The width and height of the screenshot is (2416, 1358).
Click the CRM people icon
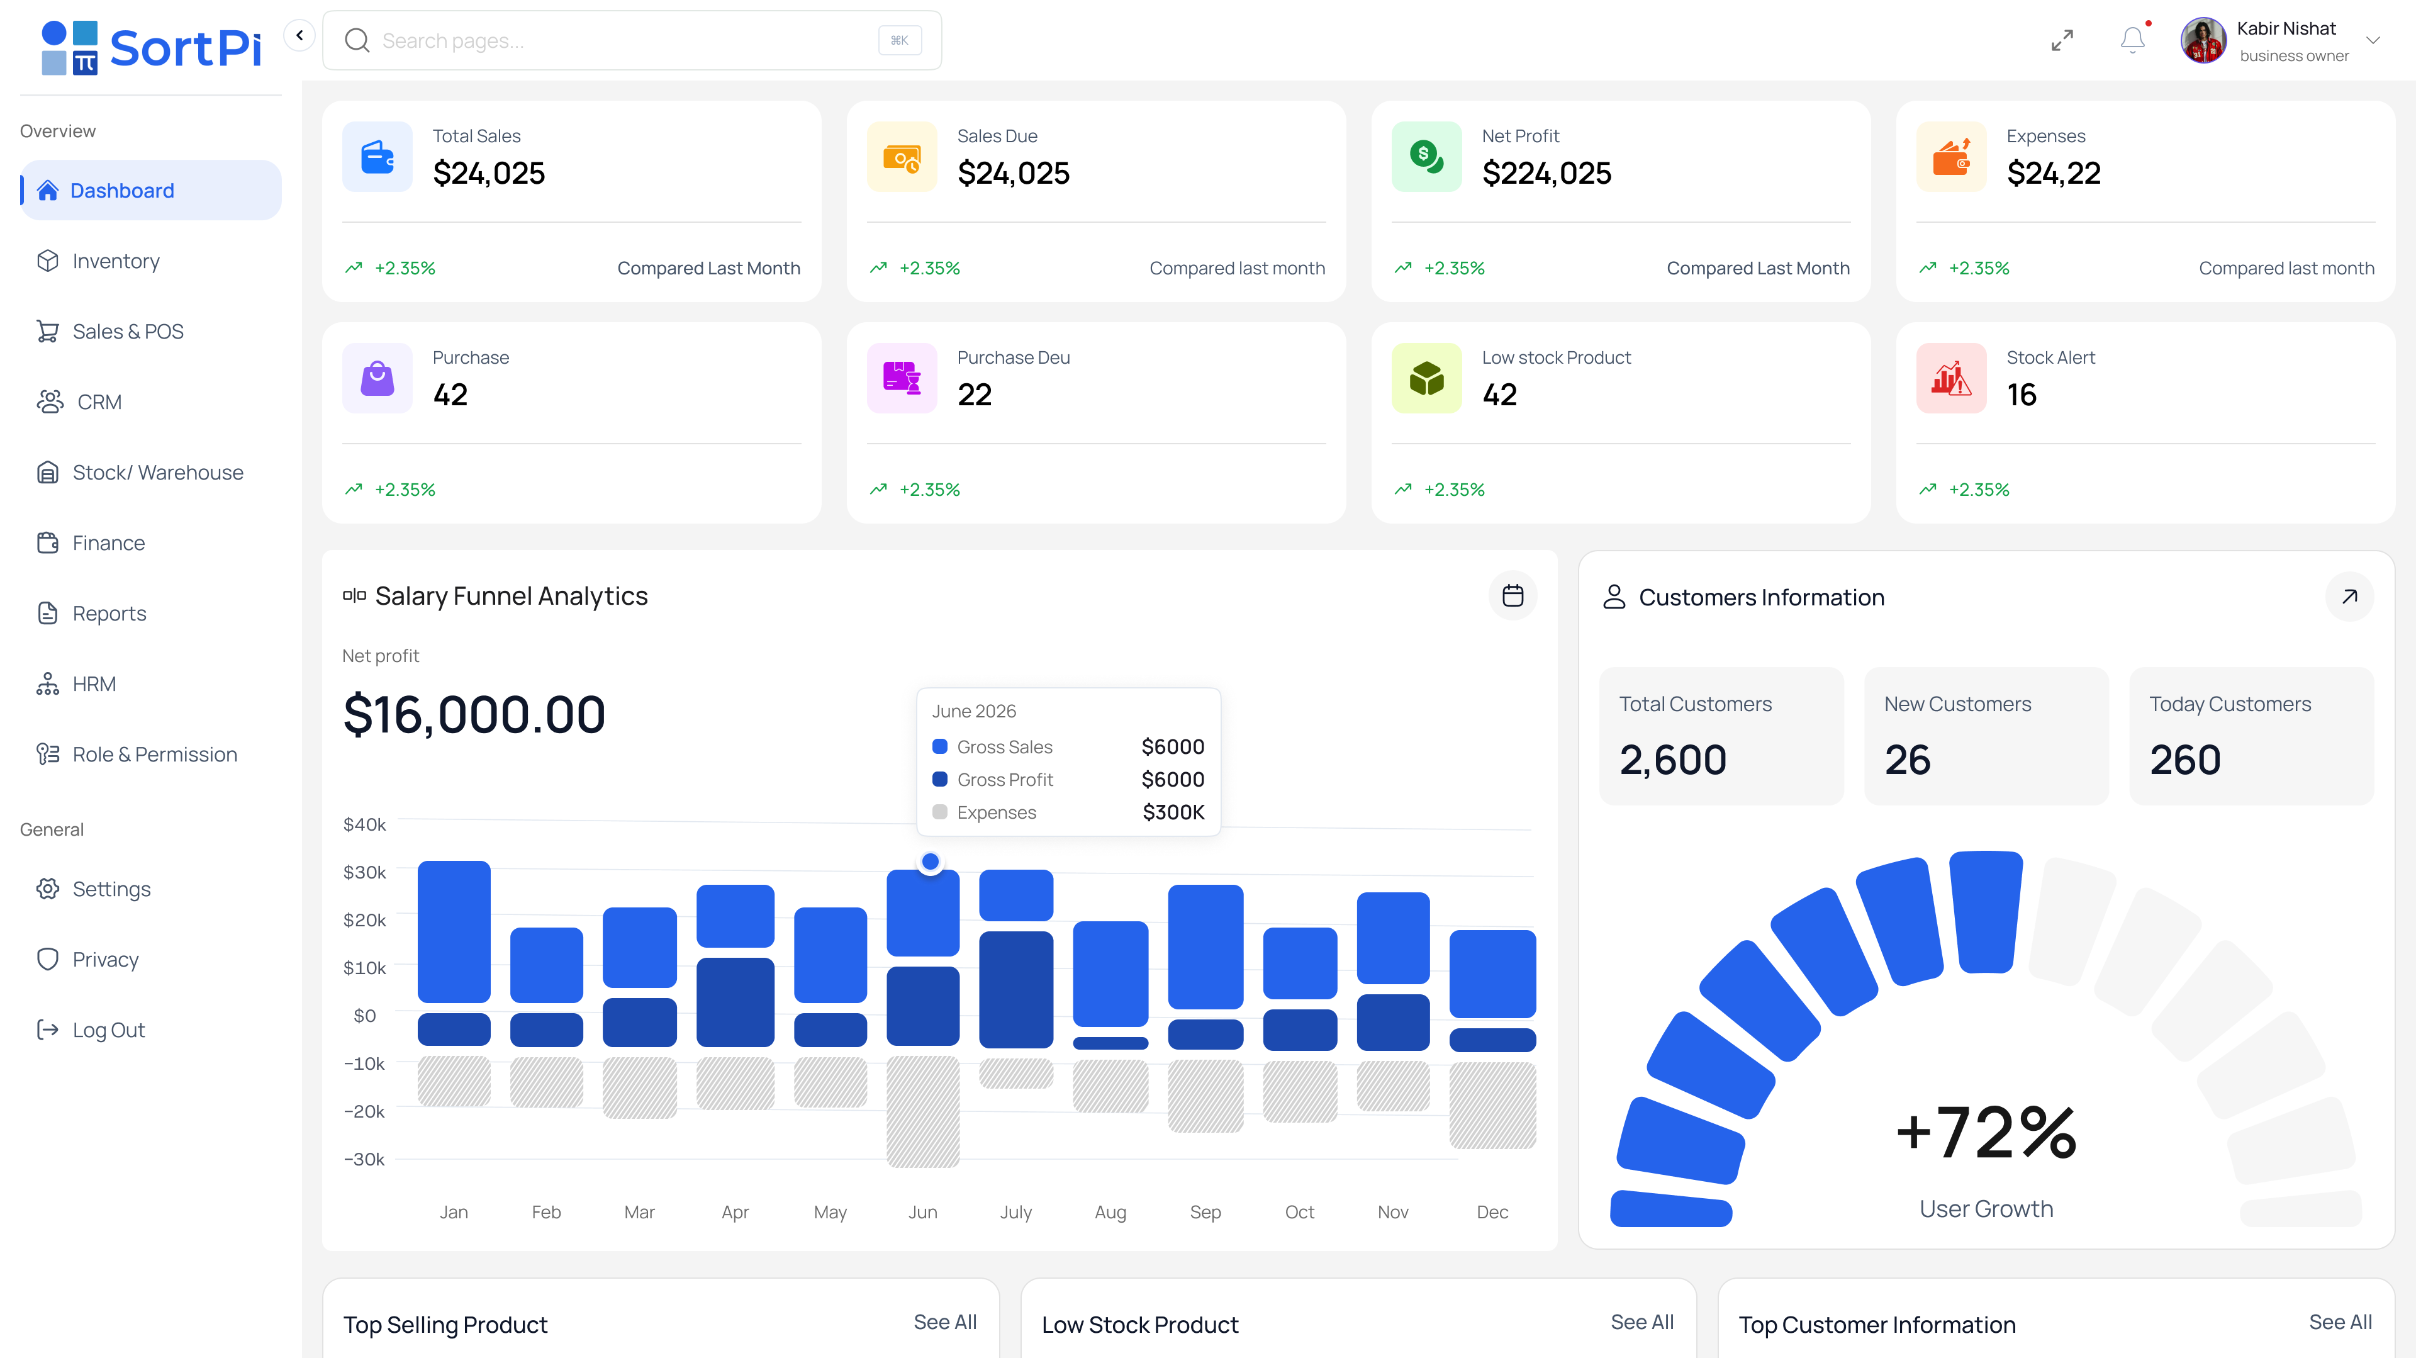(x=50, y=401)
